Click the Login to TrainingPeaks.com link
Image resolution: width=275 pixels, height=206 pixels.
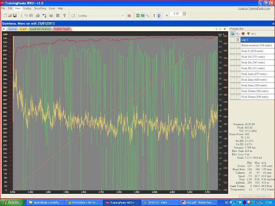(x=254, y=8)
